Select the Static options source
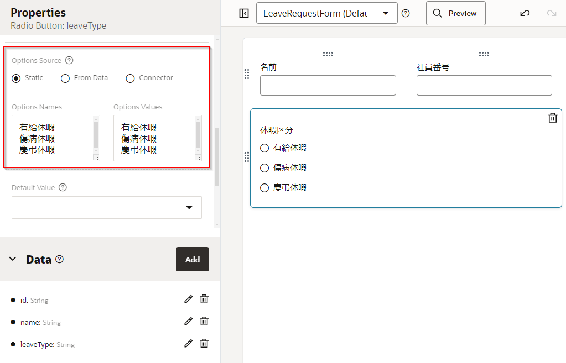 [x=17, y=78]
